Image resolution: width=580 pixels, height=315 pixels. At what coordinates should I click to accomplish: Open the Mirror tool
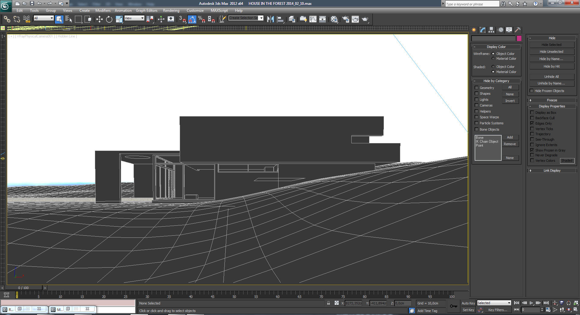tap(270, 19)
